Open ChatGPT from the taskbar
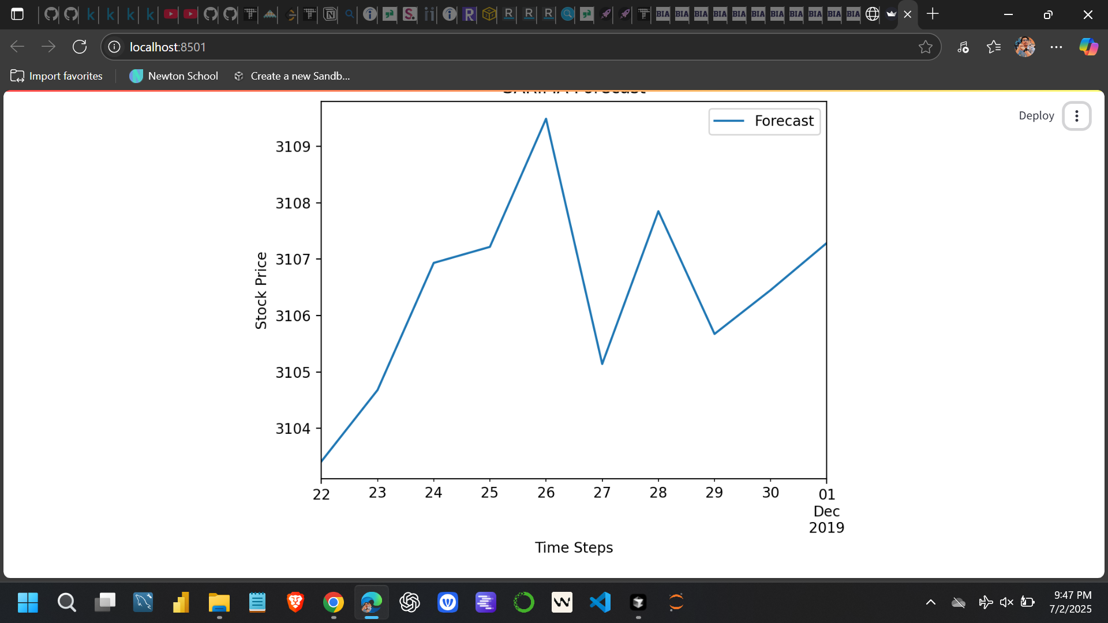Viewport: 1108px width, 623px height. [409, 602]
